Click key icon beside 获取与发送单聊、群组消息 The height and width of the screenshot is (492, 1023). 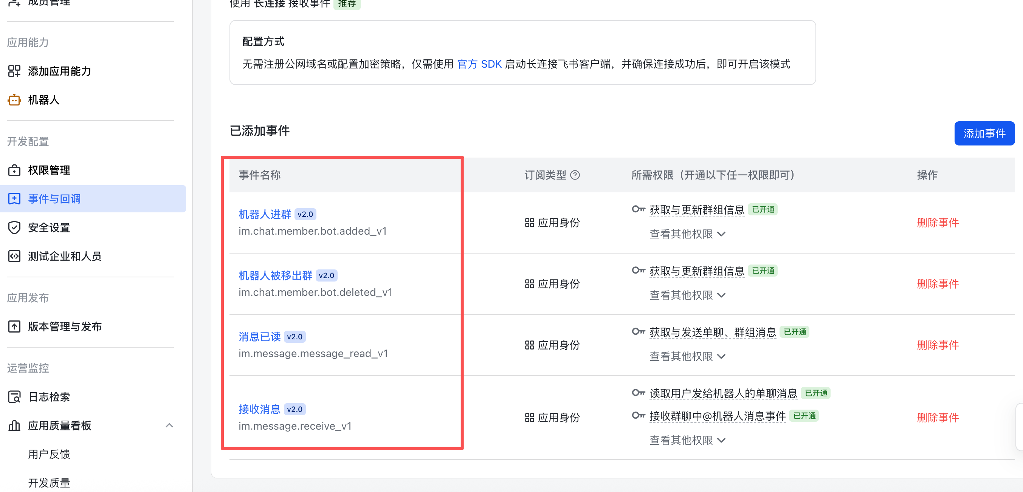point(638,331)
